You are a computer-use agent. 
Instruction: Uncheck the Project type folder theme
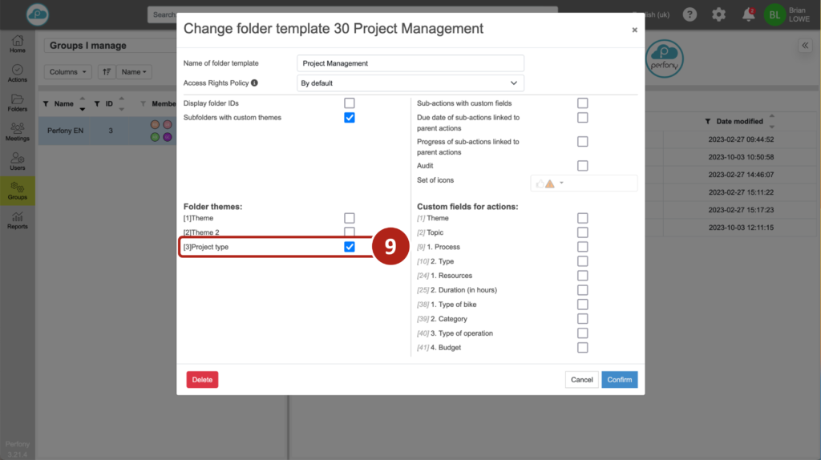(x=350, y=247)
